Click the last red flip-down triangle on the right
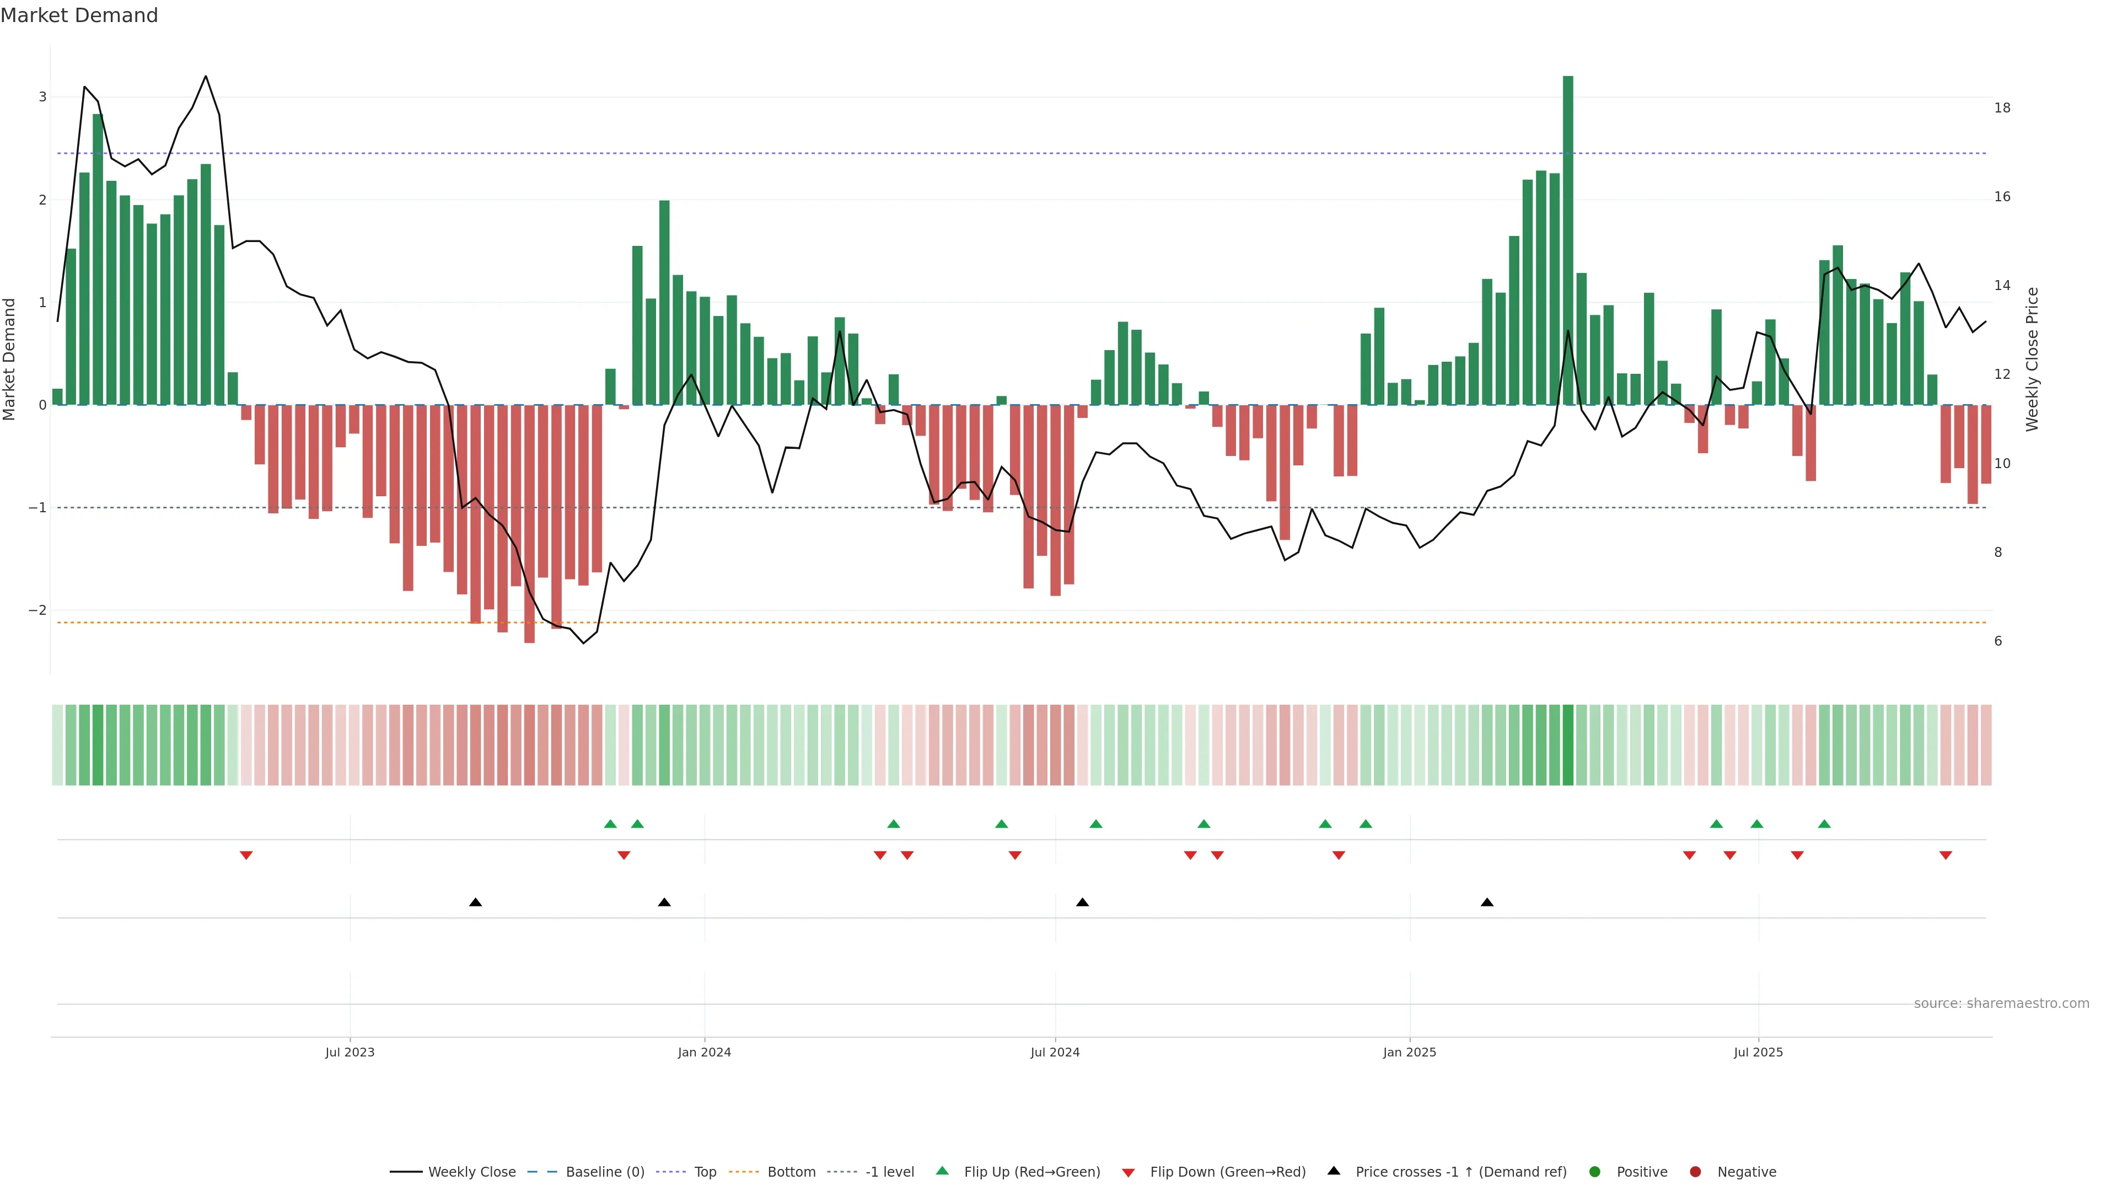The width and height of the screenshot is (2117, 1191). pos(1945,856)
